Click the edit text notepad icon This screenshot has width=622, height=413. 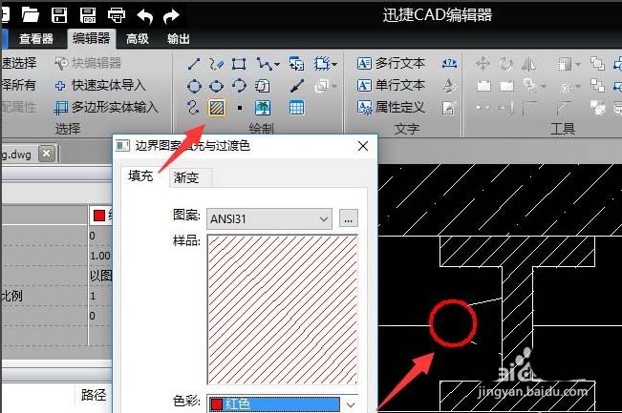coord(449,108)
